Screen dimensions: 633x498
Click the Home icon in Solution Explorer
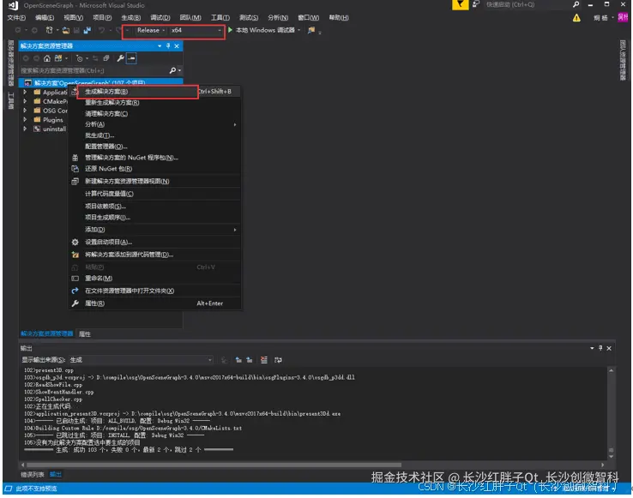[x=47, y=58]
